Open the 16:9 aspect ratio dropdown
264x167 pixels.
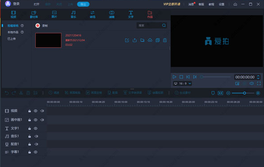(182, 83)
